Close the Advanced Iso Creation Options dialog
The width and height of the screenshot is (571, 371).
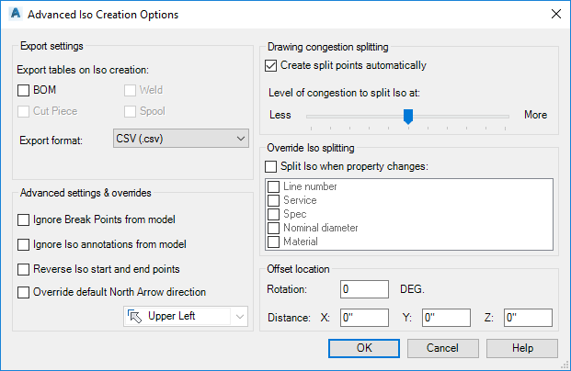coord(554,15)
